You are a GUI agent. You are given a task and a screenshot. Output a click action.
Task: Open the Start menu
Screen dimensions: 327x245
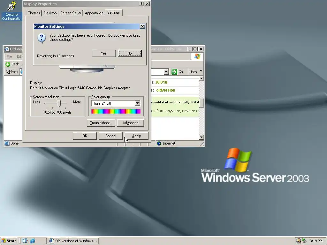point(9,241)
